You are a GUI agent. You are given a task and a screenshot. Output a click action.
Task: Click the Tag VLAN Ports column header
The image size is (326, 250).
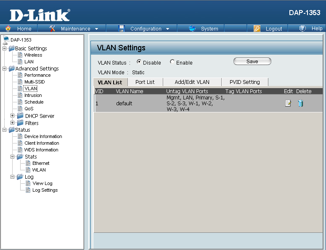click(244, 91)
